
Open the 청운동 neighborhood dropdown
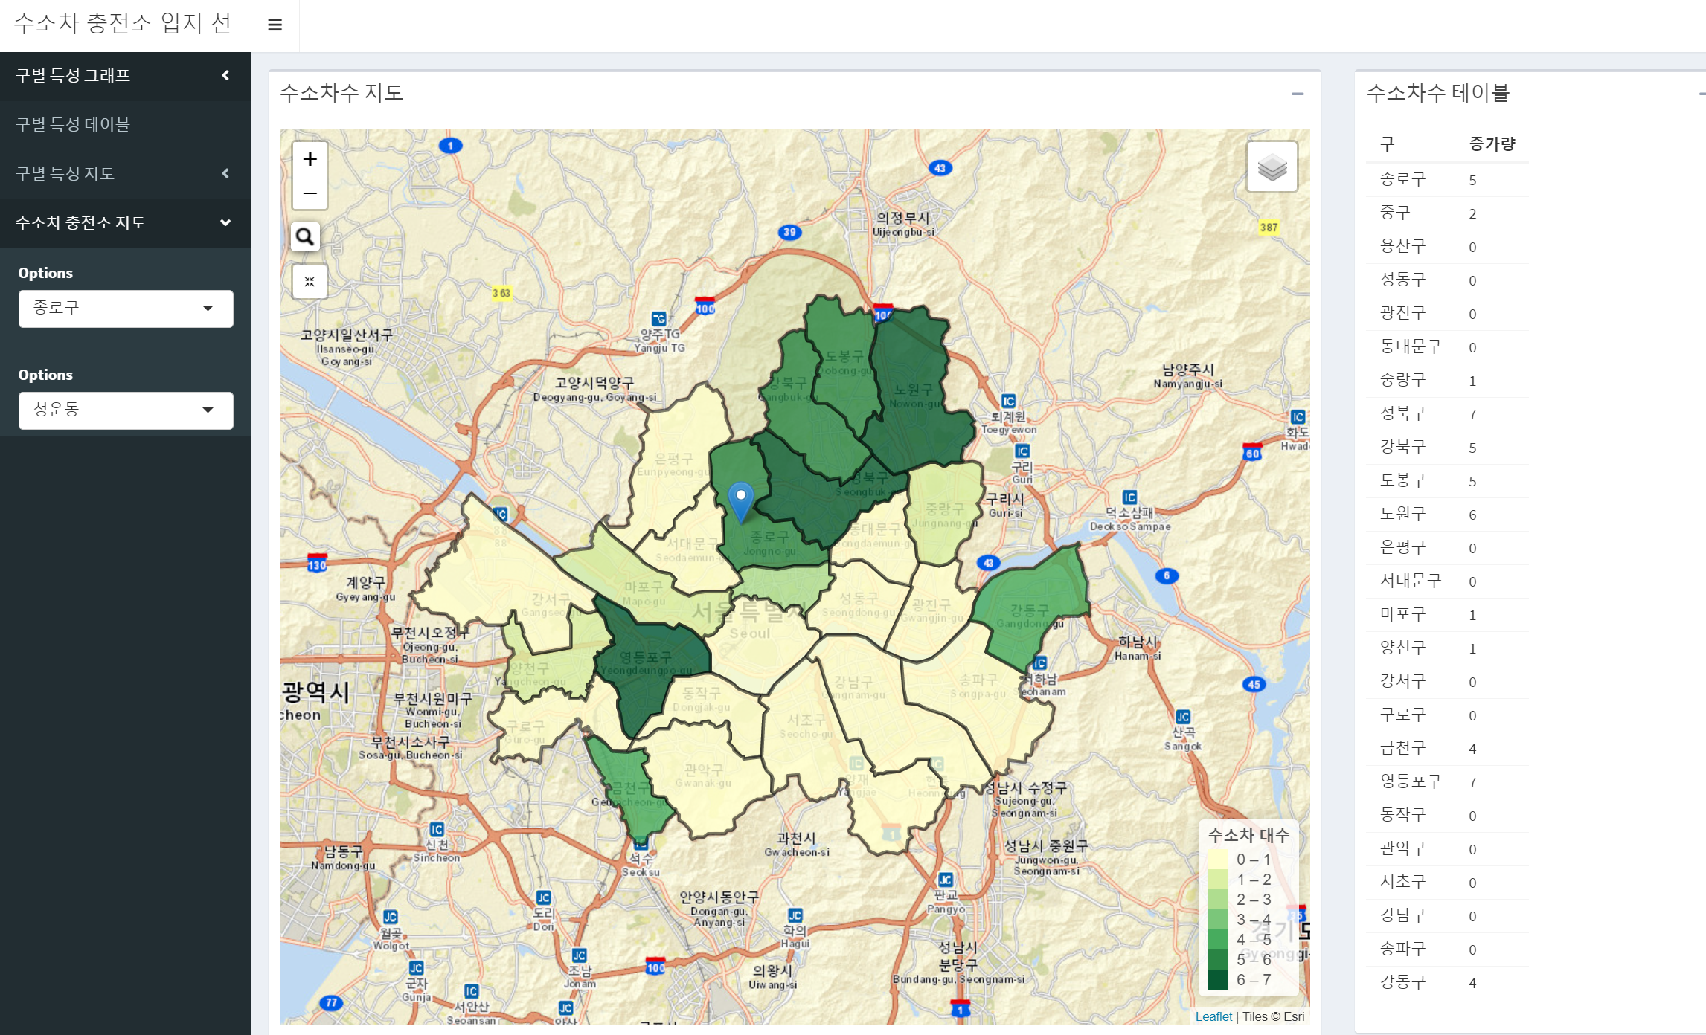[125, 410]
